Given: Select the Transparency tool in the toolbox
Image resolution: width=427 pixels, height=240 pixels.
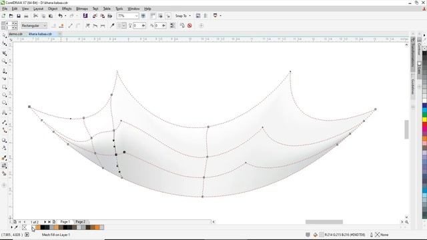Looking at the screenshot, I should pos(5,148).
